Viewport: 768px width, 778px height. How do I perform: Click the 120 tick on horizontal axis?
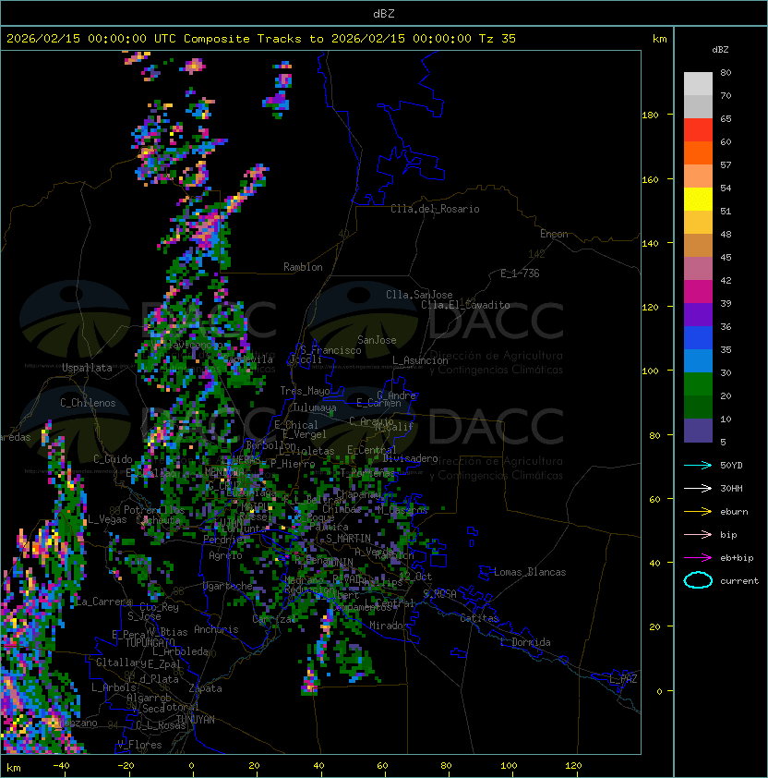pyautogui.click(x=573, y=766)
